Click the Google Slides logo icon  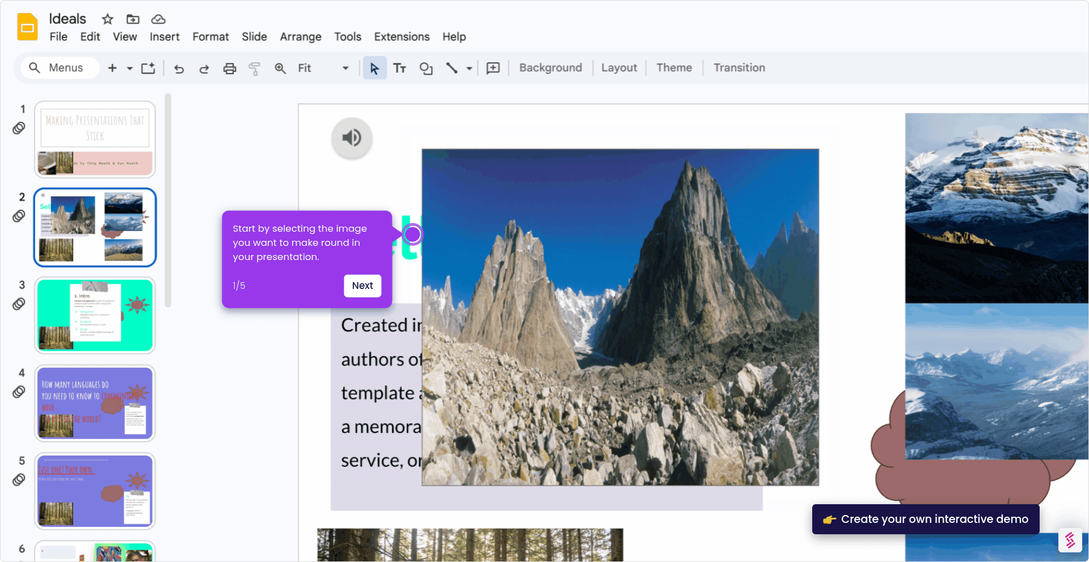pyautogui.click(x=27, y=27)
